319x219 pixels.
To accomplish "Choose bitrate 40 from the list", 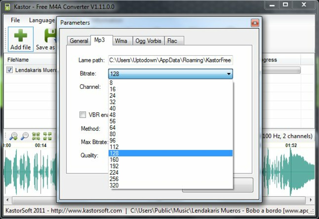I will pyautogui.click(x=170, y=108).
